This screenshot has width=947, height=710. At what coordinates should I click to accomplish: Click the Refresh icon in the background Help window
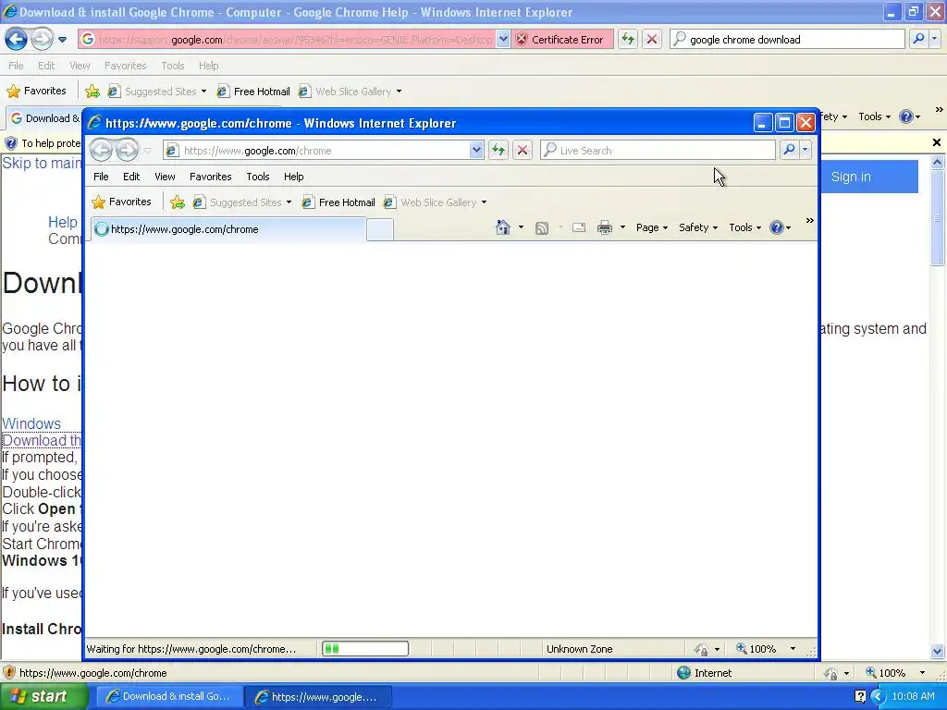pos(628,39)
